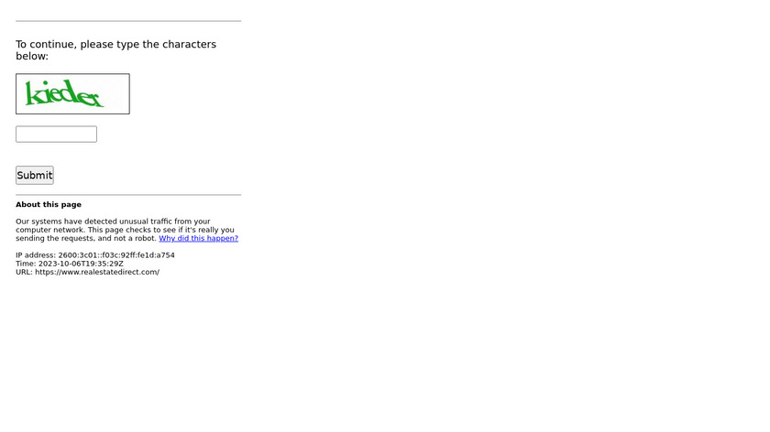Click the https://www.realestatedirect.com/ URL text
This screenshot has width=770, height=432.
point(97,272)
